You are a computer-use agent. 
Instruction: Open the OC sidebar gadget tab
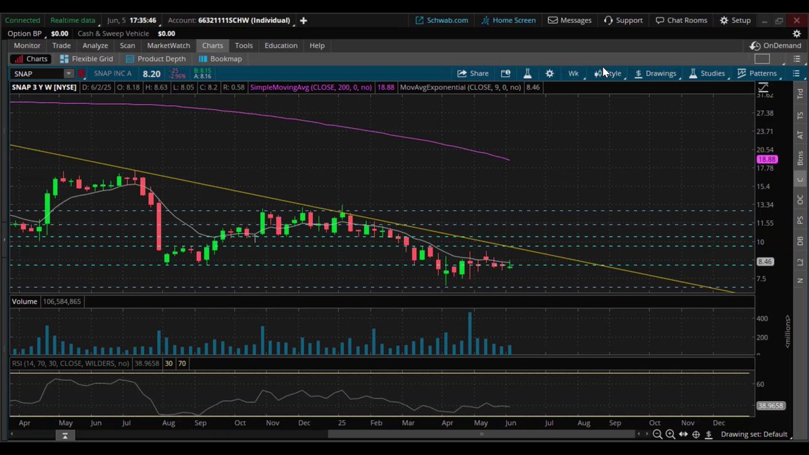(x=800, y=200)
